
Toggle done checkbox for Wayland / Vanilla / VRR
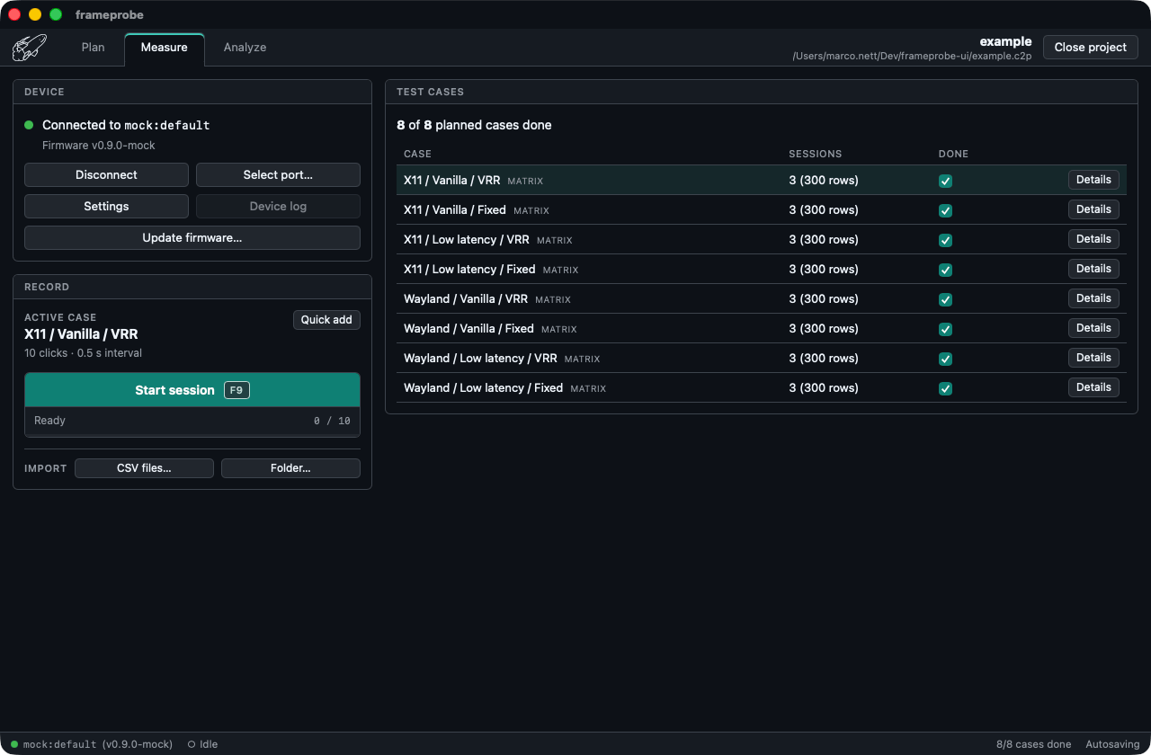click(945, 299)
